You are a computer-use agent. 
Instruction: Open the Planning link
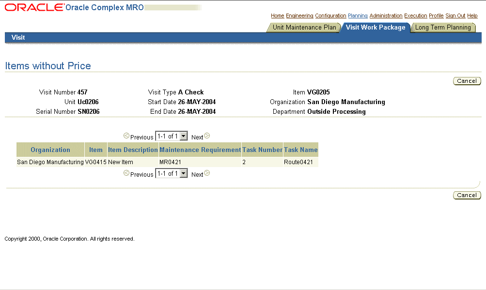358,15
